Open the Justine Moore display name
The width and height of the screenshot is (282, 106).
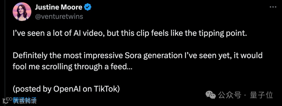tap(58, 7)
